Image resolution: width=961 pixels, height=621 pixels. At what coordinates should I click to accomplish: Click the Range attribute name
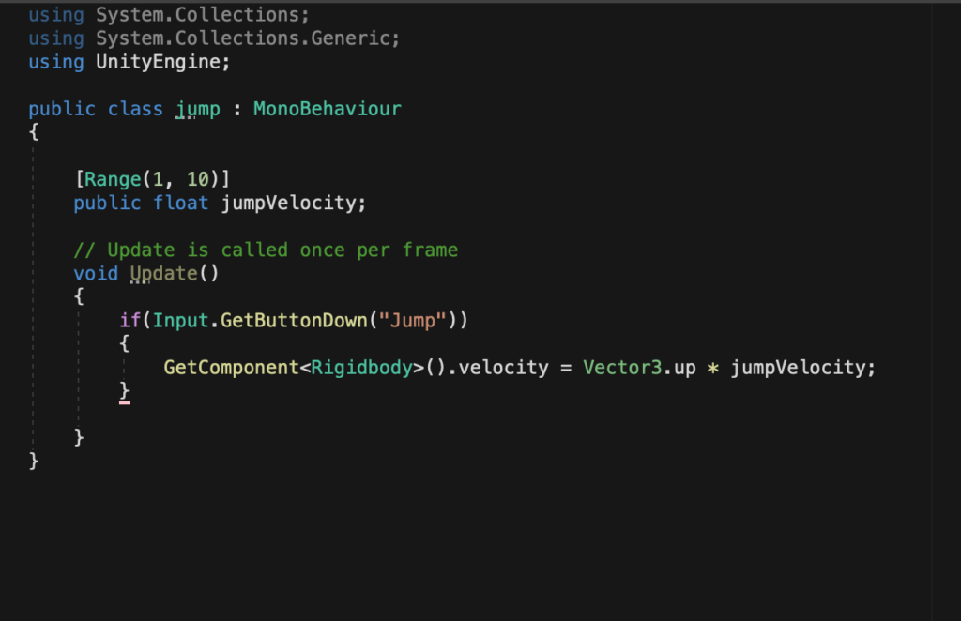(114, 179)
